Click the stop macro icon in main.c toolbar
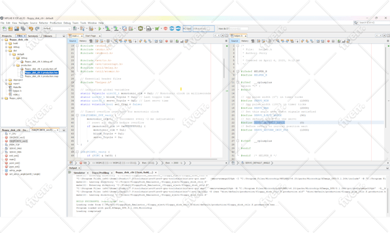The width and height of the screenshot is (390, 233). coord(171,41)
